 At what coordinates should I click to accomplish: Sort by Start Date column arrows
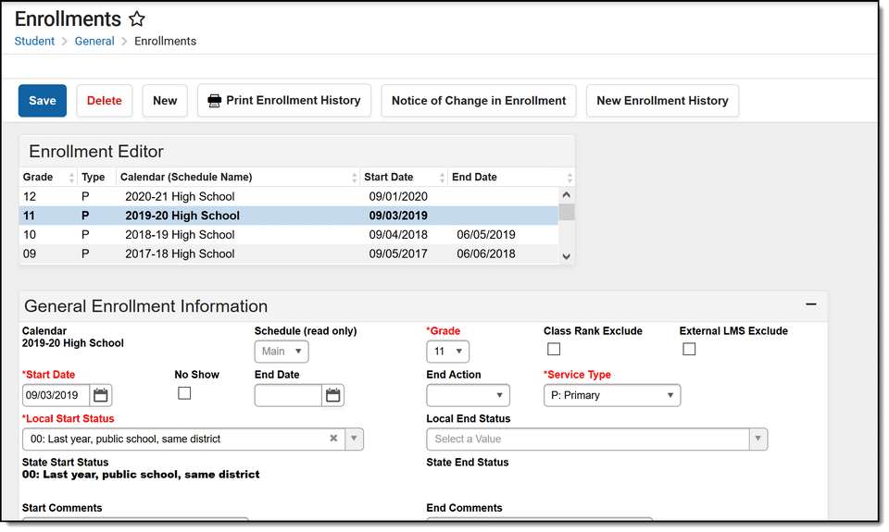pyautogui.click(x=443, y=178)
